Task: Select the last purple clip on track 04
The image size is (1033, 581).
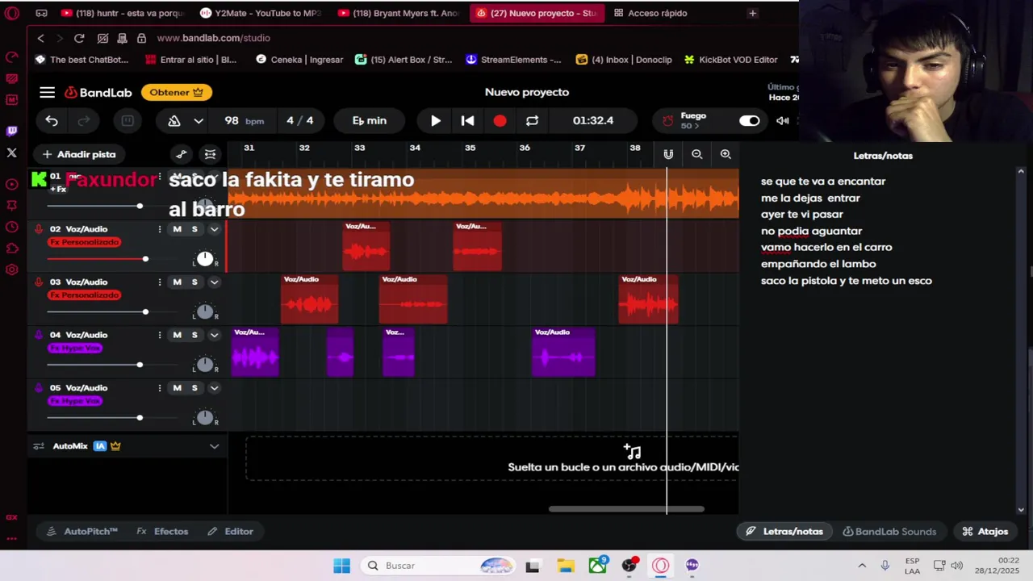Action: coord(563,353)
